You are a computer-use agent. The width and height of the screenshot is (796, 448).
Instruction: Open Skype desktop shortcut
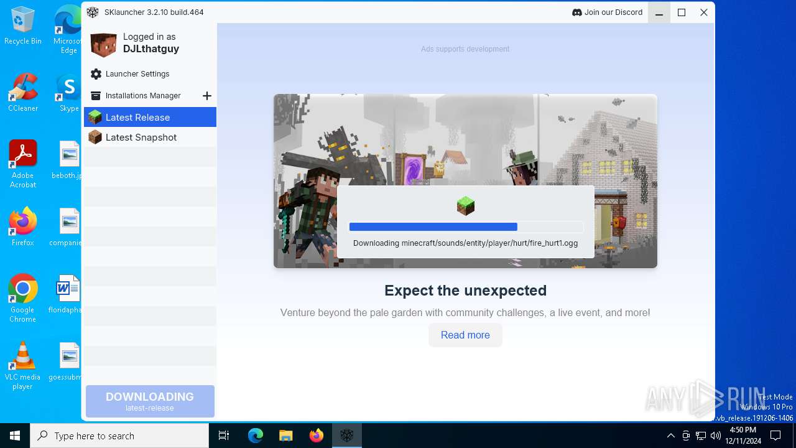(x=69, y=93)
